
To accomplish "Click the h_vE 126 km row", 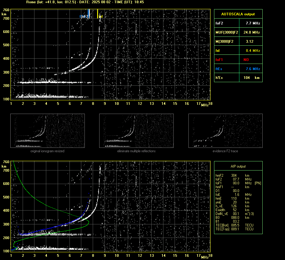I will coord(233,206).
